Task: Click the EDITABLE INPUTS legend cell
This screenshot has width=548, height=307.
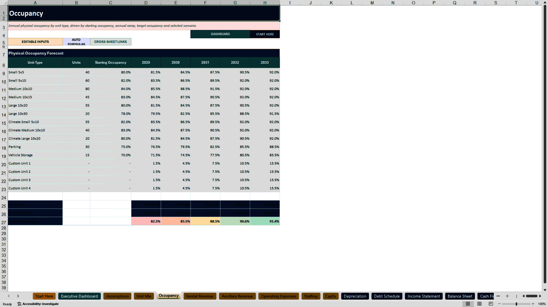Action: click(35, 42)
